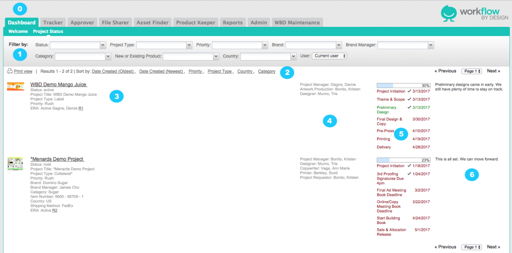
Task: Click the Printing milestone
Action: tap(383, 139)
